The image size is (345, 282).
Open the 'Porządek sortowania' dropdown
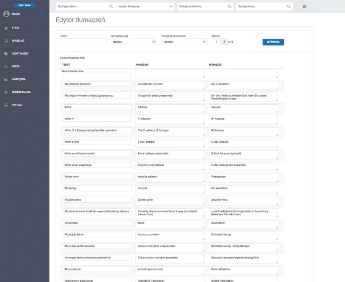click(x=184, y=42)
